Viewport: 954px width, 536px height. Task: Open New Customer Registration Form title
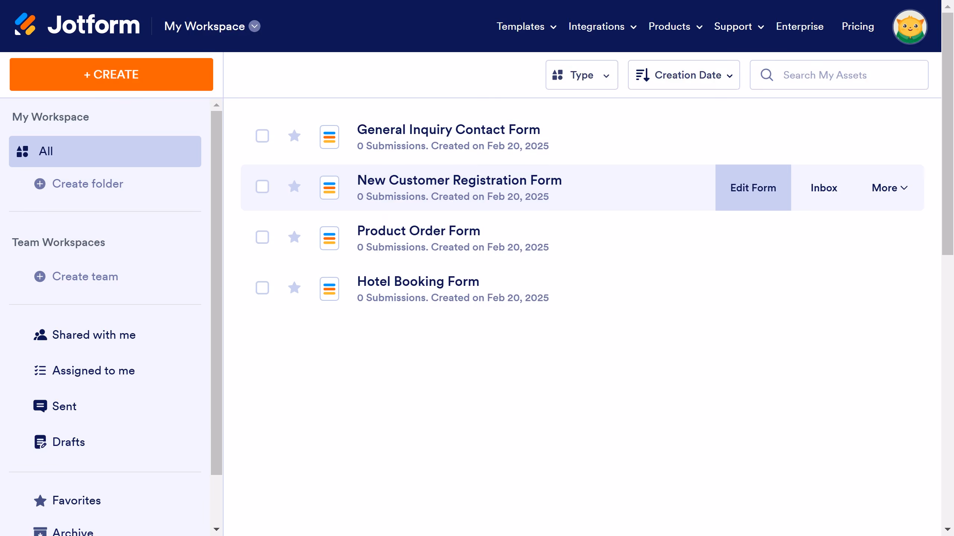click(x=459, y=180)
